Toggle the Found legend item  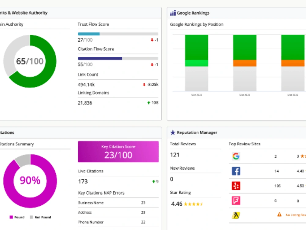coord(17,217)
